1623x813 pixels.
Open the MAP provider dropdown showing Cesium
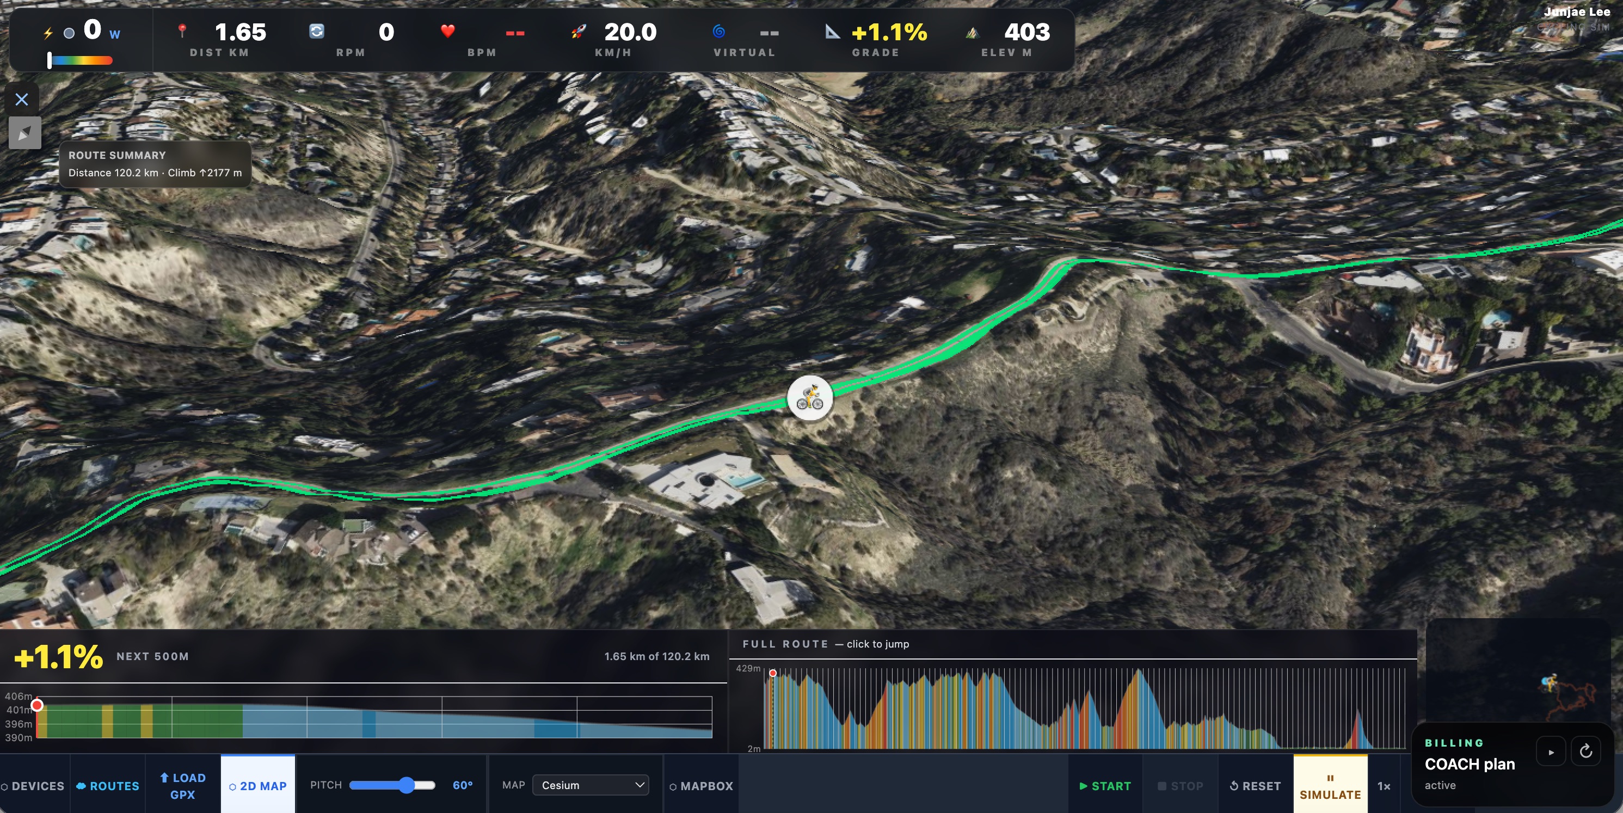point(591,785)
